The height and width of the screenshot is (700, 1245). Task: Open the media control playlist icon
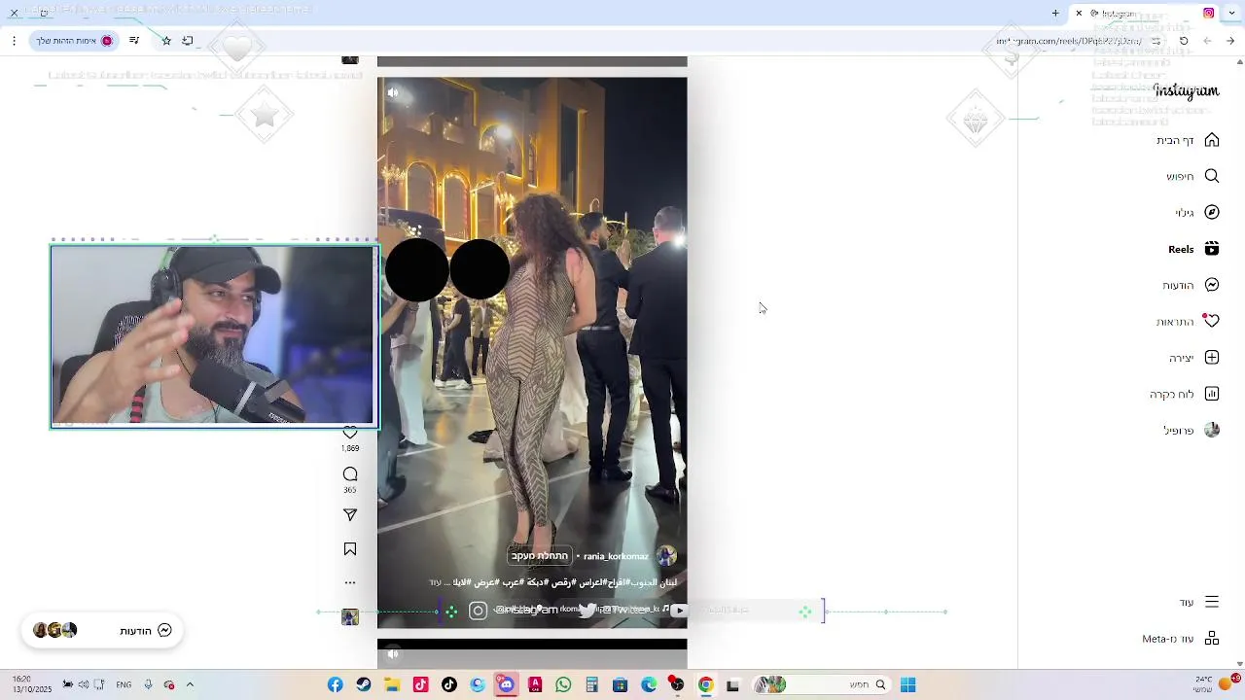(134, 41)
